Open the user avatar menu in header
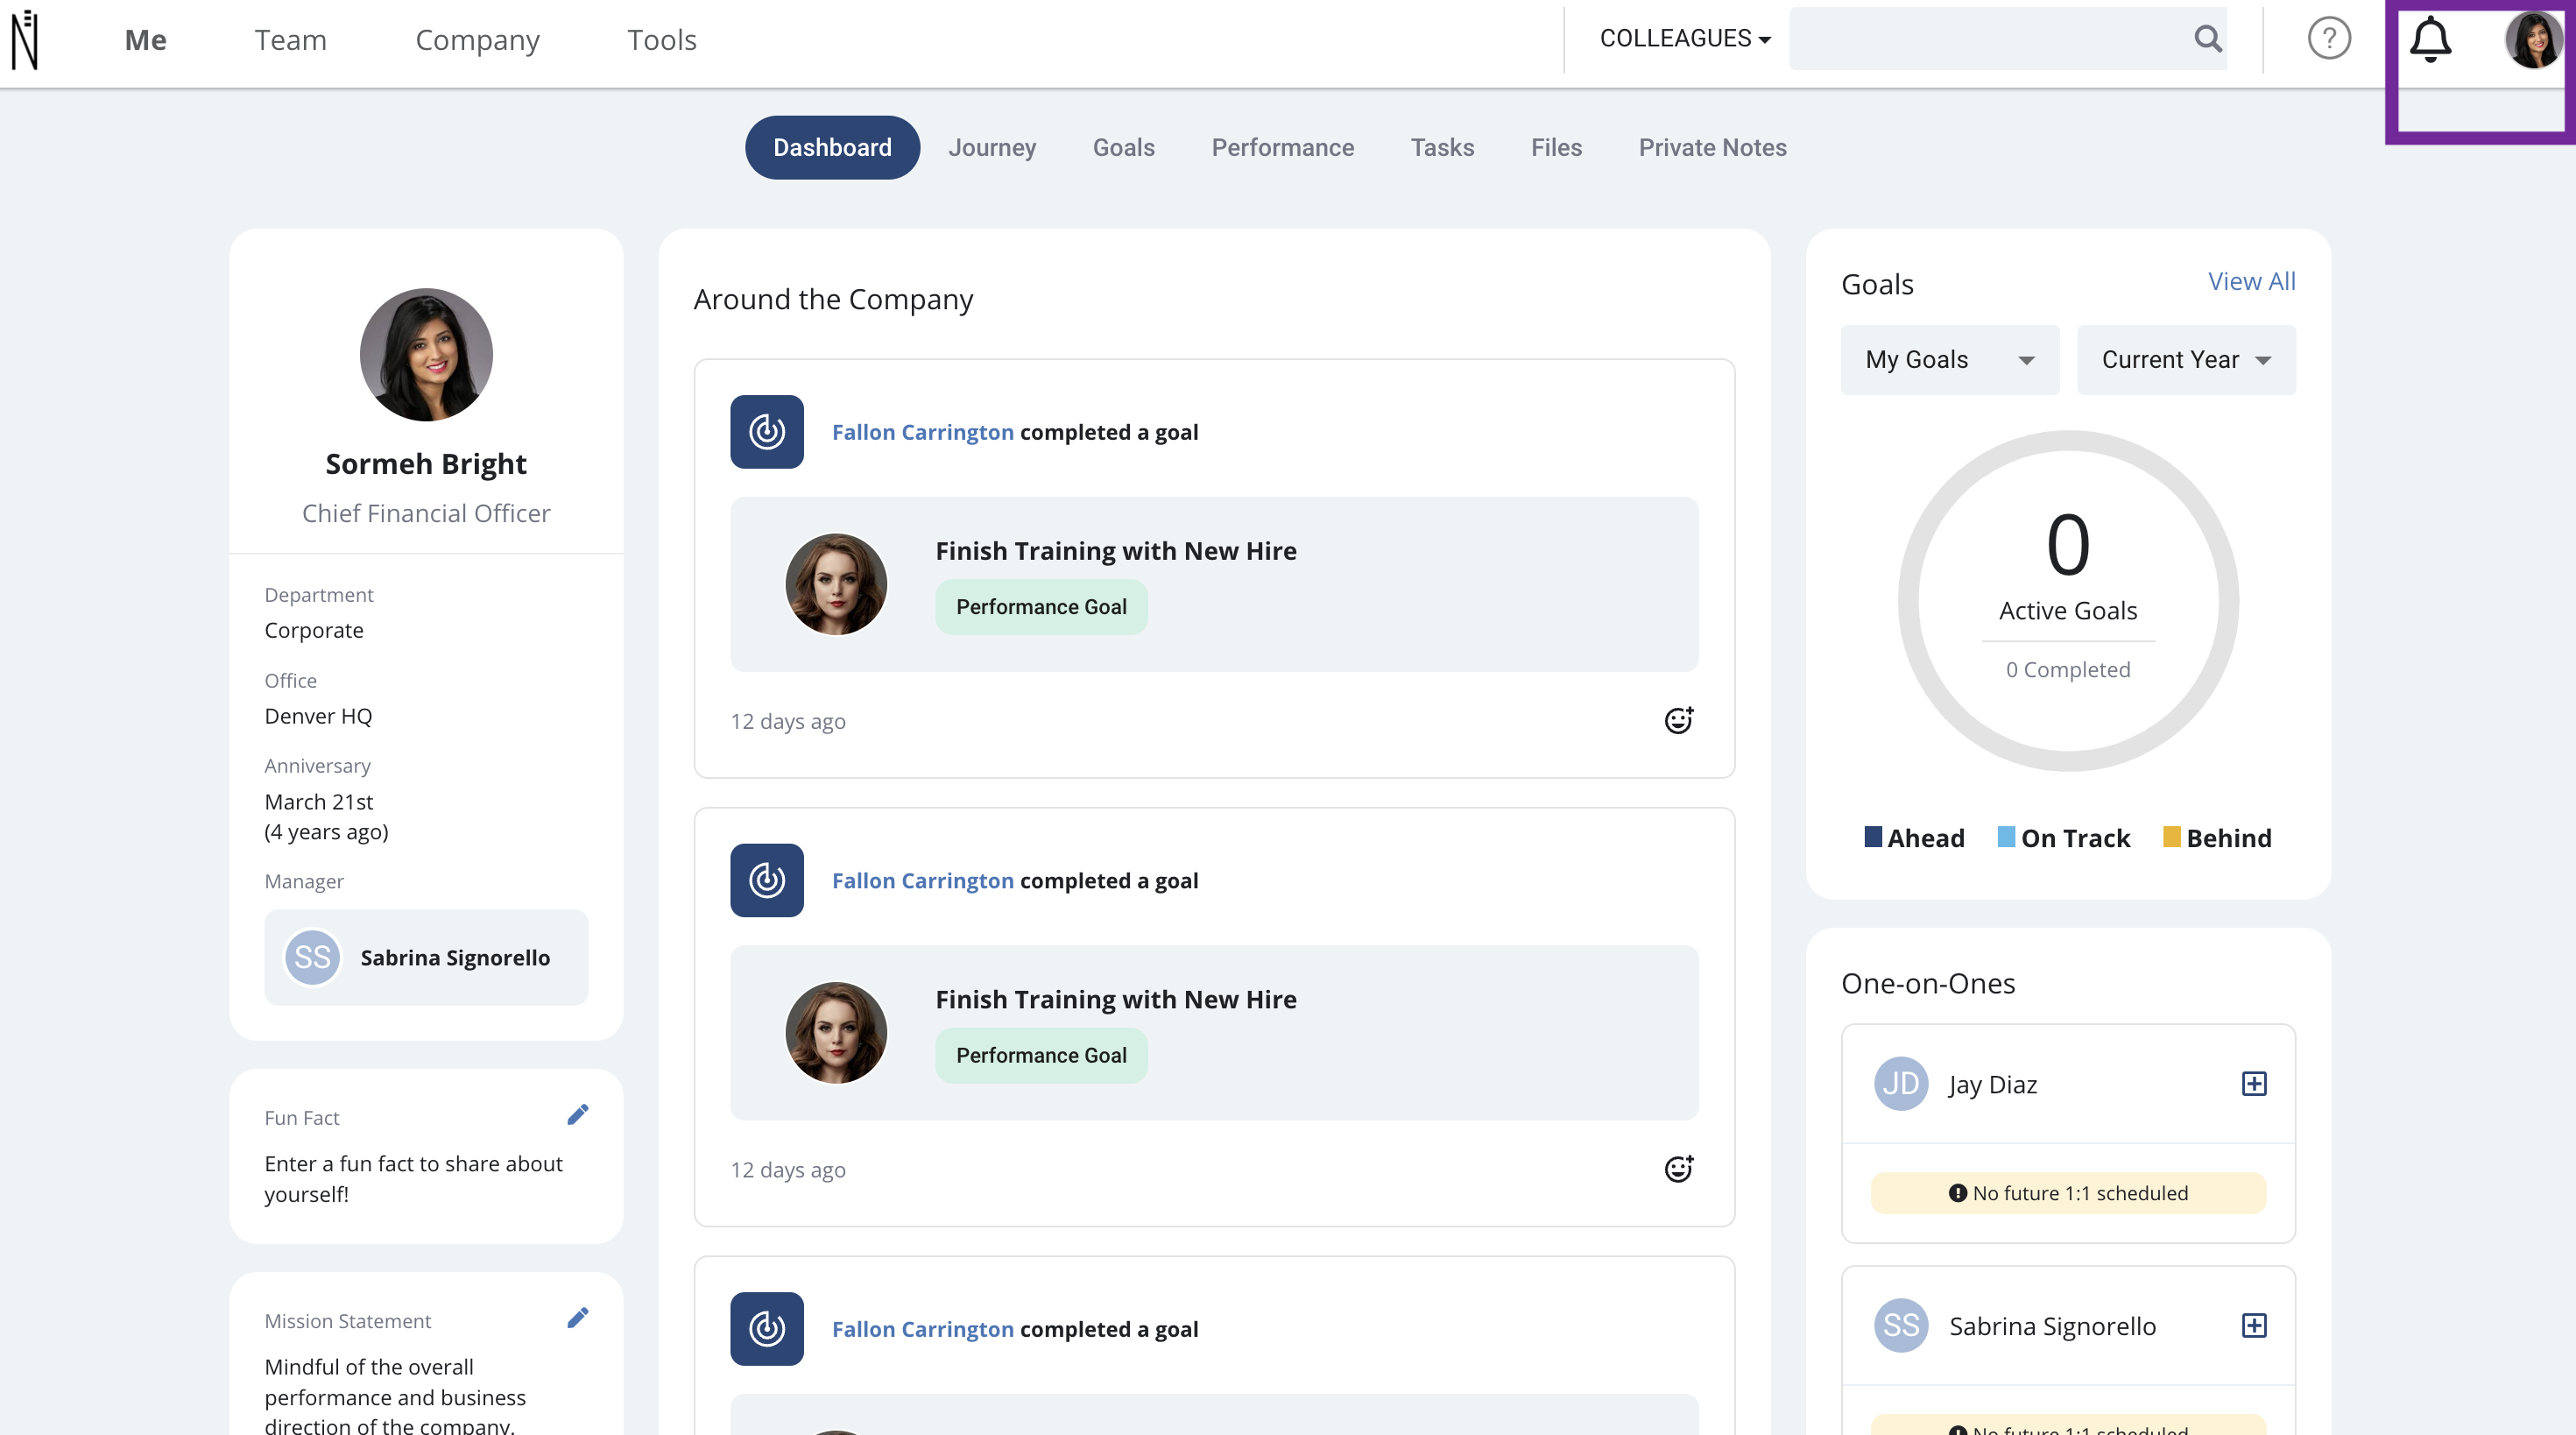Viewport: 2576px width, 1435px height. (x=2533, y=40)
